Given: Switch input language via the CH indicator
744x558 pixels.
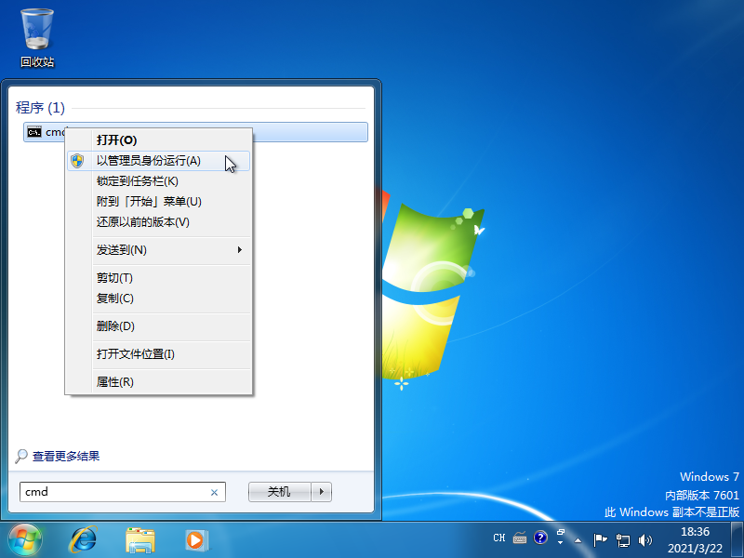Looking at the screenshot, I should coord(499,538).
